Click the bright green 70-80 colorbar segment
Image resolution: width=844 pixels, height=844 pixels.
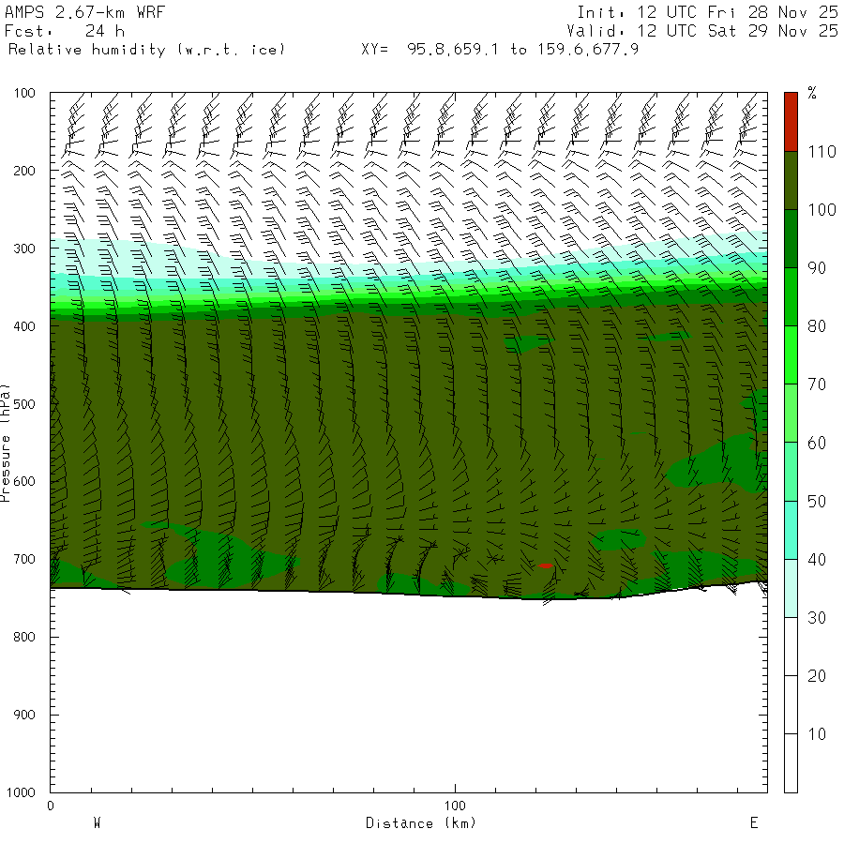click(x=791, y=354)
